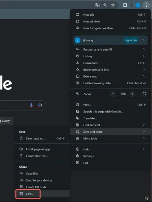
Task: Click the Ctrl+S shortcut text
Action: pyautogui.click(x=60, y=139)
